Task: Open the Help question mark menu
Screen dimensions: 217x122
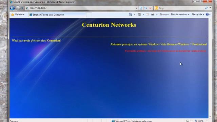Action: 208,14
